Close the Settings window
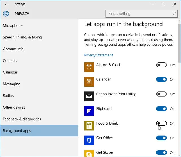 tap(175, 4)
